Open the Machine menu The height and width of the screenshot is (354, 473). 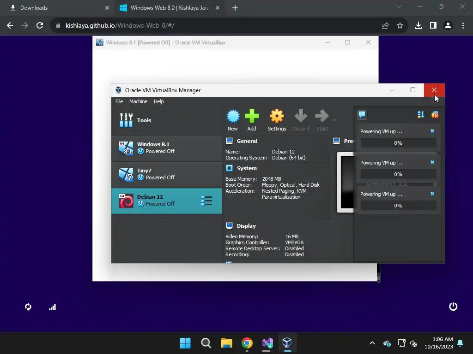[139, 101]
